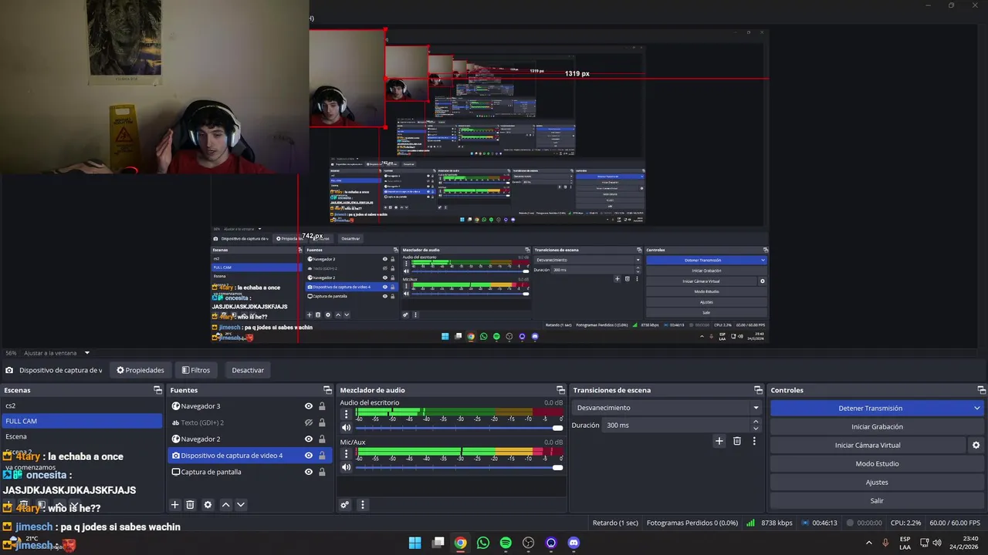This screenshot has width=988, height=555.
Task: Hide the Navegador 3 source
Action: click(309, 406)
